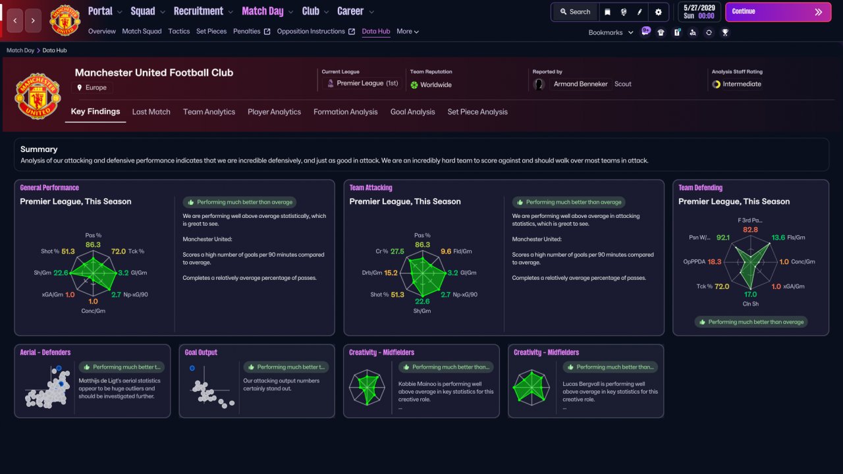The width and height of the screenshot is (843, 474).
Task: Click the Search button
Action: tap(575, 12)
